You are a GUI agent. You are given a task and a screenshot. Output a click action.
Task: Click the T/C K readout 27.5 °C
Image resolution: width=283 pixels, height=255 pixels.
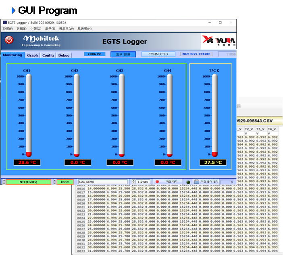point(213,162)
